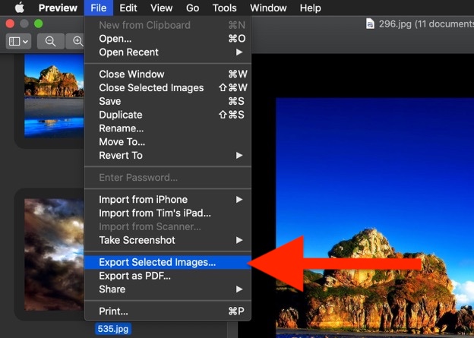
Task: Click the green fullscreen window button
Action: point(39,24)
